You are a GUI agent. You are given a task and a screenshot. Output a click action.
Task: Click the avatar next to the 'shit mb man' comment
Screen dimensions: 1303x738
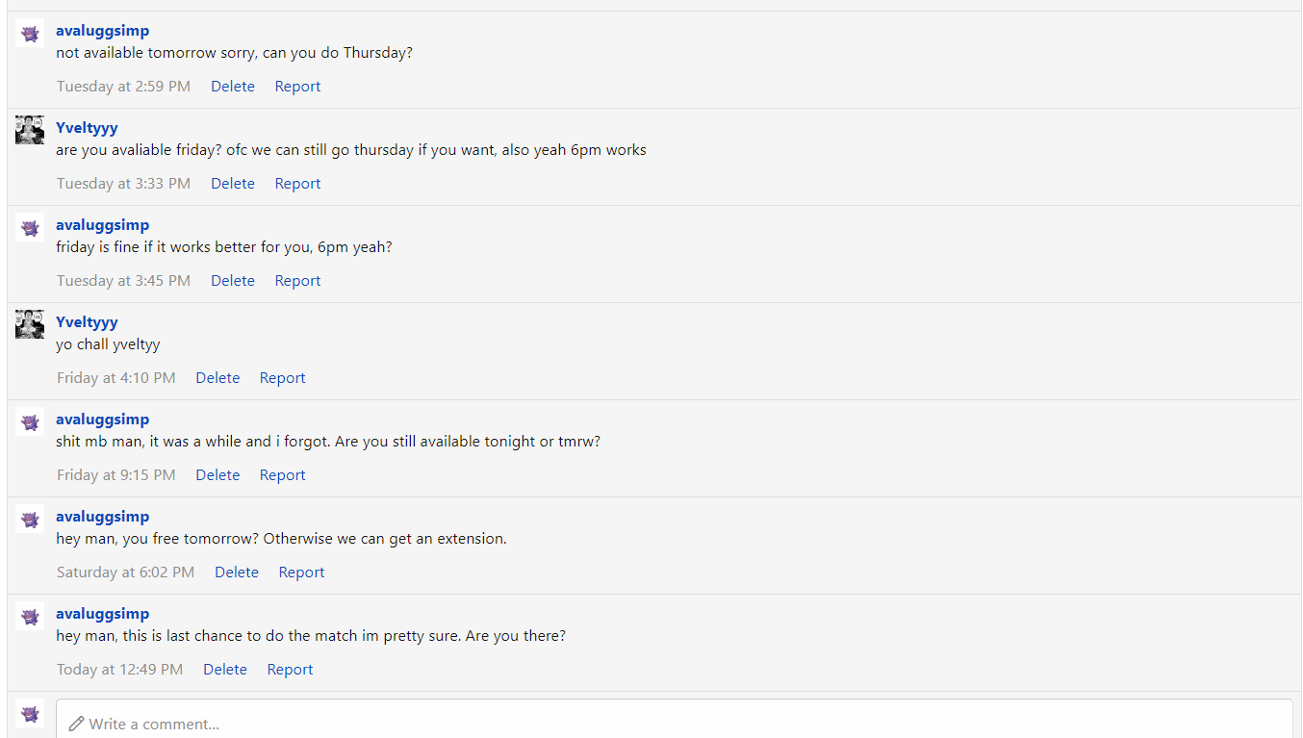[x=30, y=421]
